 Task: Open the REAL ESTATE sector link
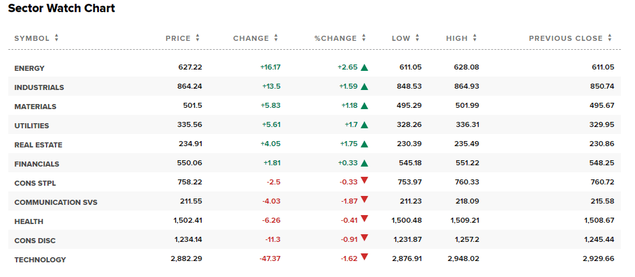pos(38,145)
